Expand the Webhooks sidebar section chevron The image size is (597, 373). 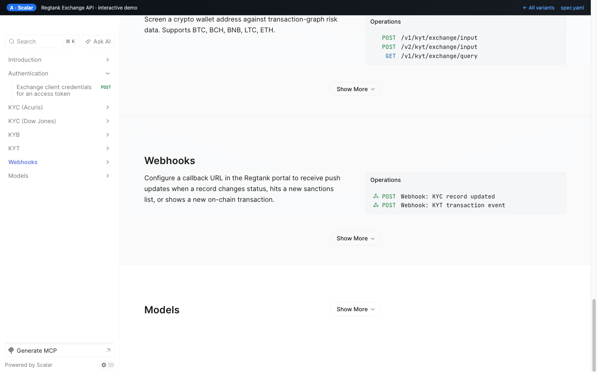[x=107, y=162]
